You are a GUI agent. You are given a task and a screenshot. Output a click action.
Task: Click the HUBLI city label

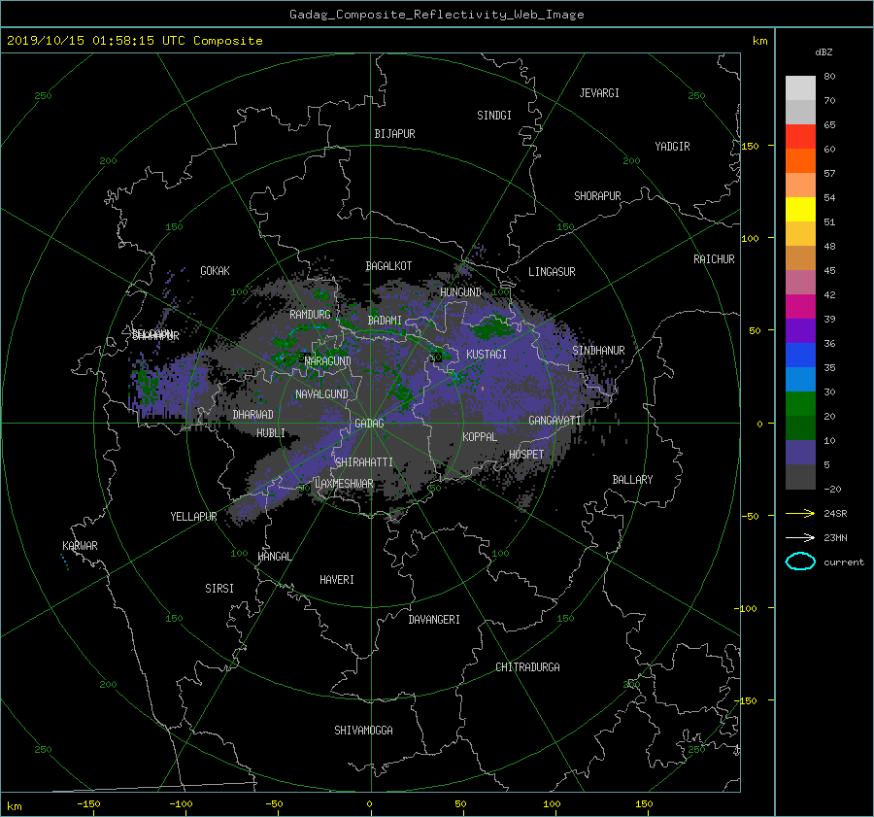(x=271, y=433)
